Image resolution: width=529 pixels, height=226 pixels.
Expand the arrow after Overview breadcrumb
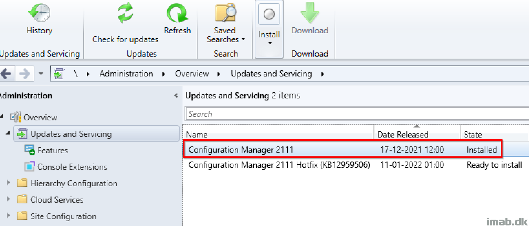[219, 74]
